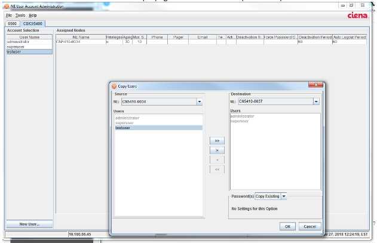
Task: Switch to the 6500 tab
Action: click(12, 23)
